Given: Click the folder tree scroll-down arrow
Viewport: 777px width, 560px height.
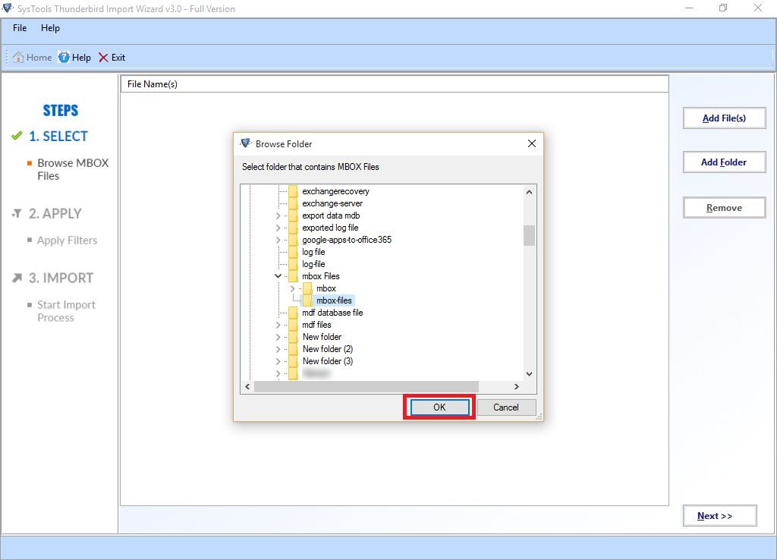Looking at the screenshot, I should tap(529, 374).
